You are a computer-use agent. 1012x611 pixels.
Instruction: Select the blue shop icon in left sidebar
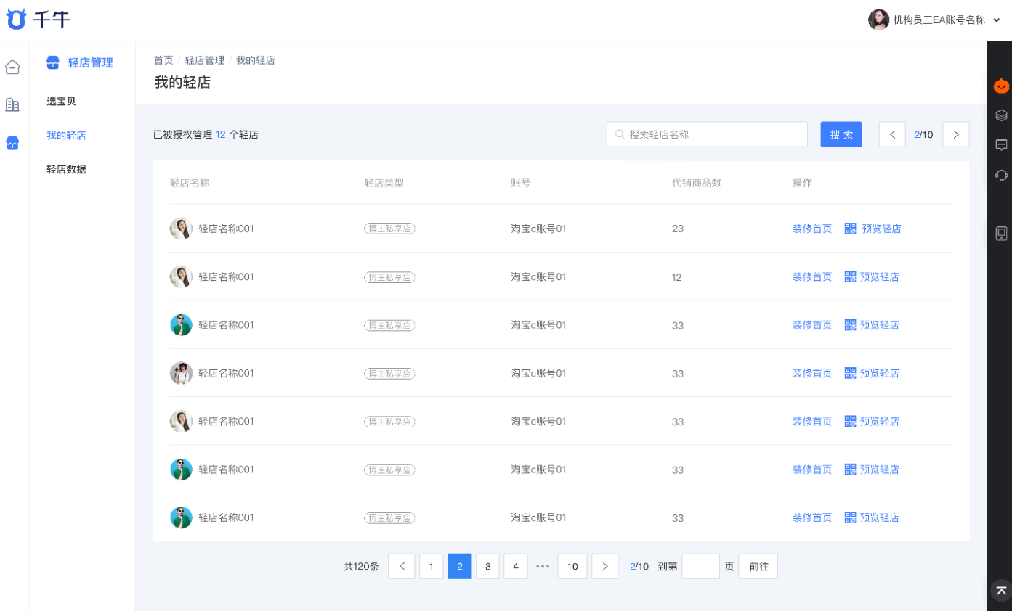[12, 143]
